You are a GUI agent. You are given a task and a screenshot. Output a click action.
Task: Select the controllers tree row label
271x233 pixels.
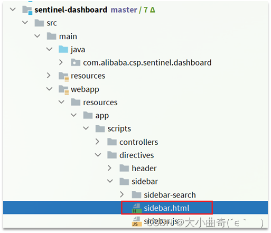pos(139,142)
